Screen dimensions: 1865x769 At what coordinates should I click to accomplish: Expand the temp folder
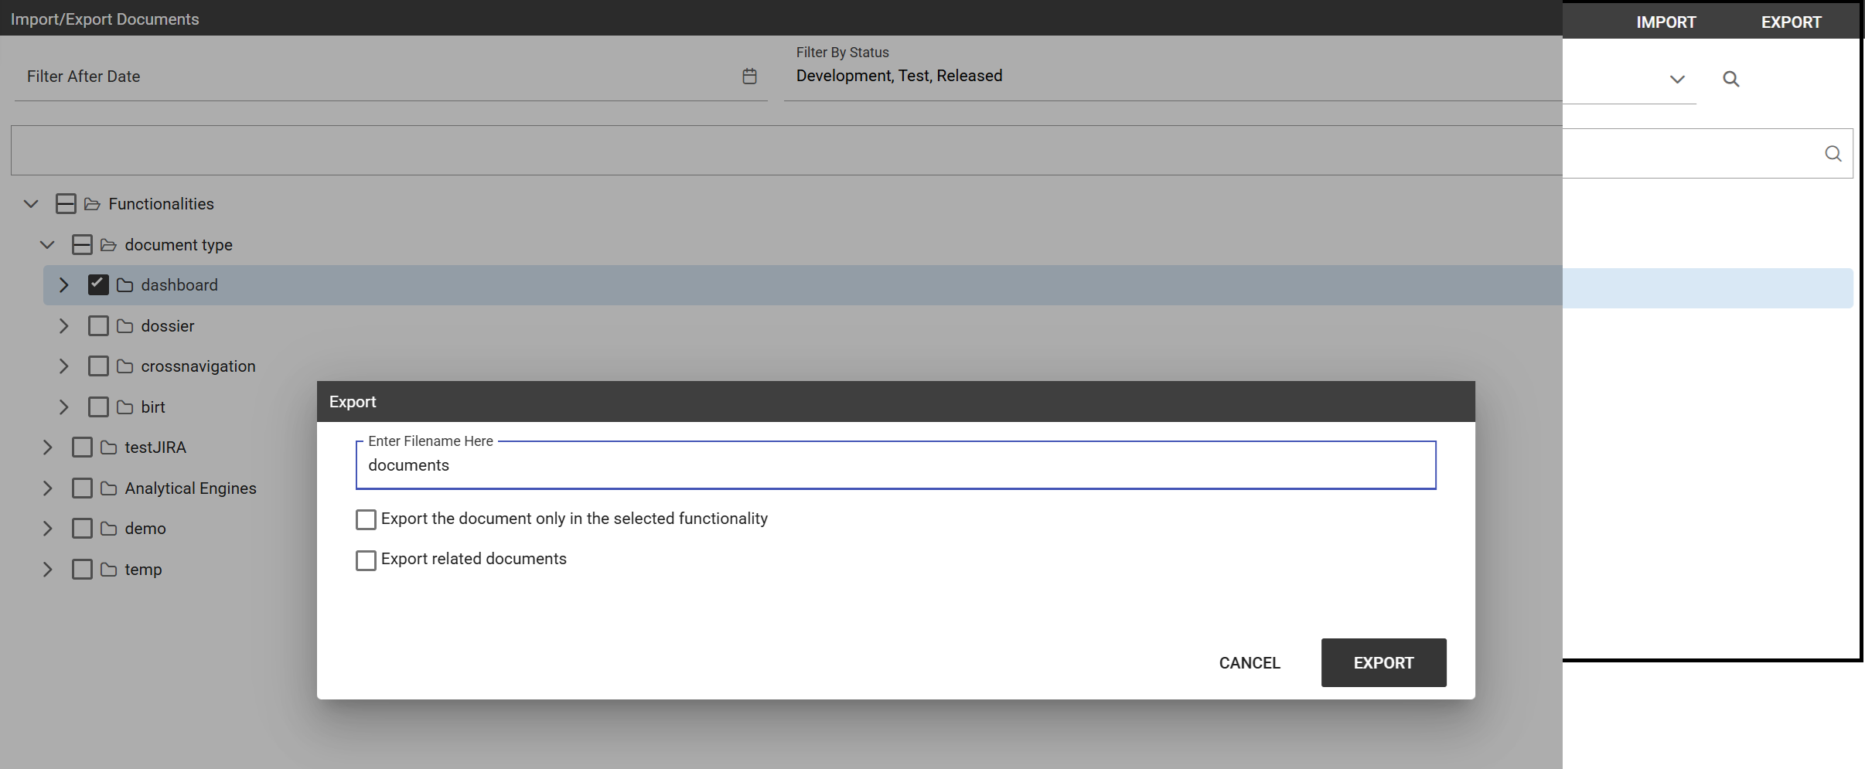(47, 570)
